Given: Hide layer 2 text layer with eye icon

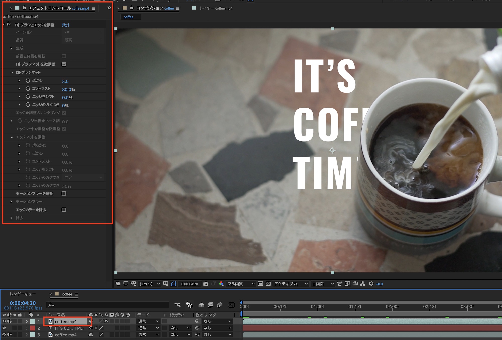Looking at the screenshot, I should click(4, 328).
